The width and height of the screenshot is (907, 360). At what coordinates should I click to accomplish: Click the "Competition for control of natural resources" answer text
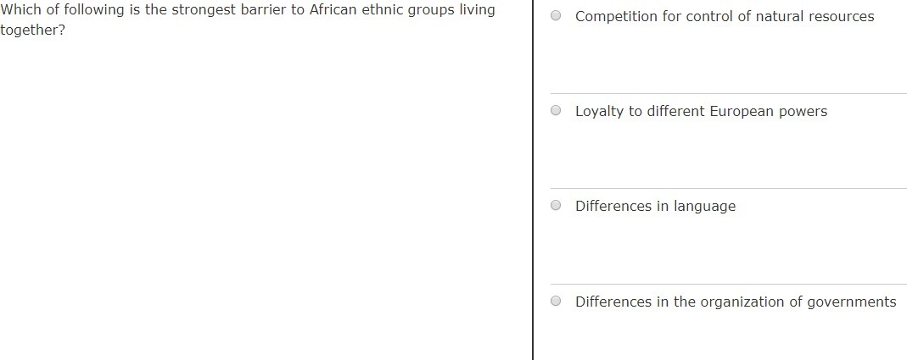point(725,17)
